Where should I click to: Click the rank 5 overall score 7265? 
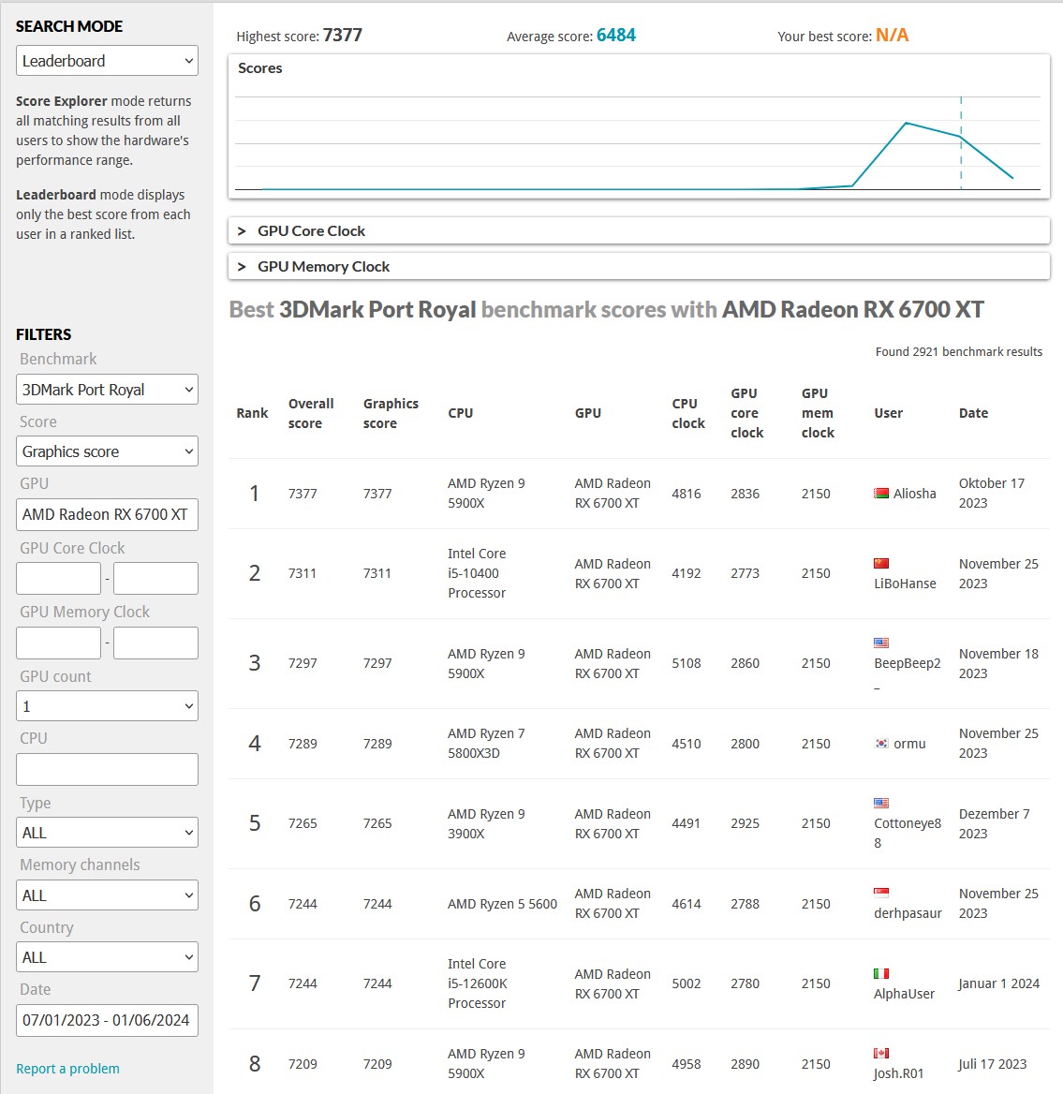point(302,823)
